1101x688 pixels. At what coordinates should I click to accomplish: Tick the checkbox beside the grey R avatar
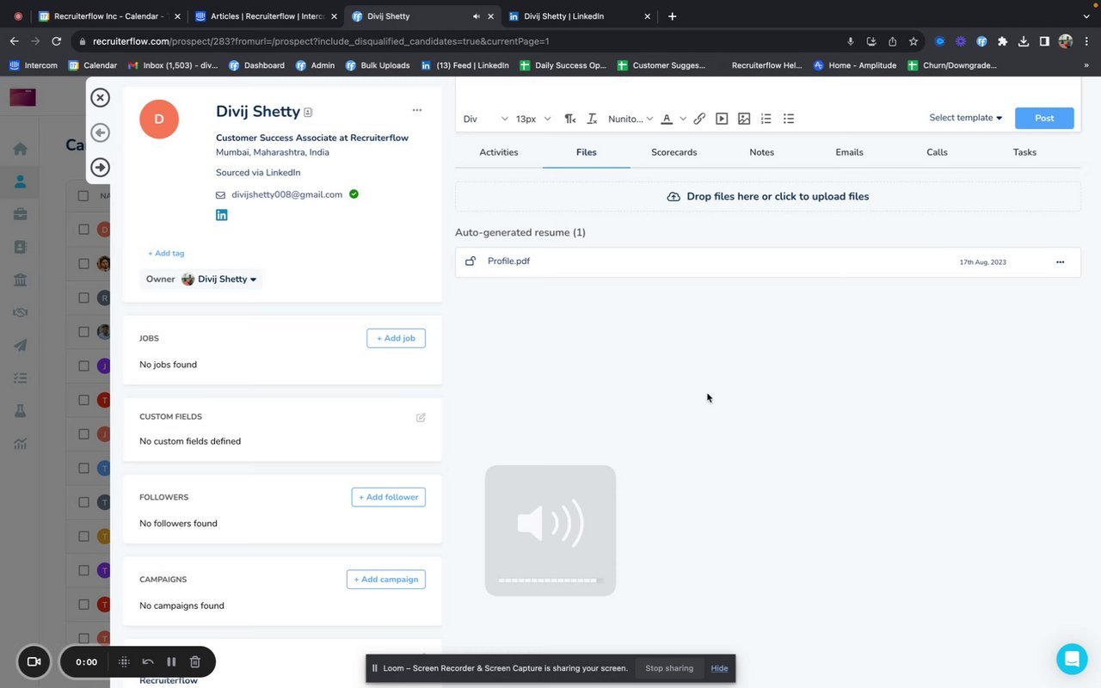(83, 298)
